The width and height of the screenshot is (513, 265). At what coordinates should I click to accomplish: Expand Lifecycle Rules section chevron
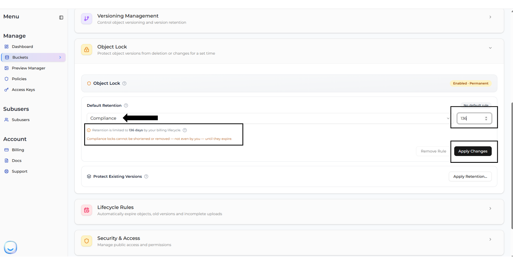[x=490, y=208]
